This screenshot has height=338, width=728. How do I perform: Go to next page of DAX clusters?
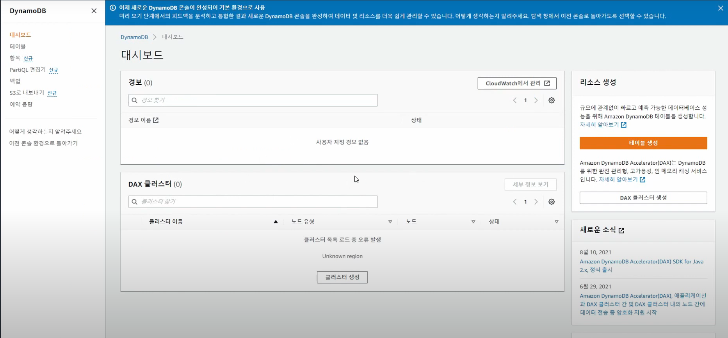[536, 202]
